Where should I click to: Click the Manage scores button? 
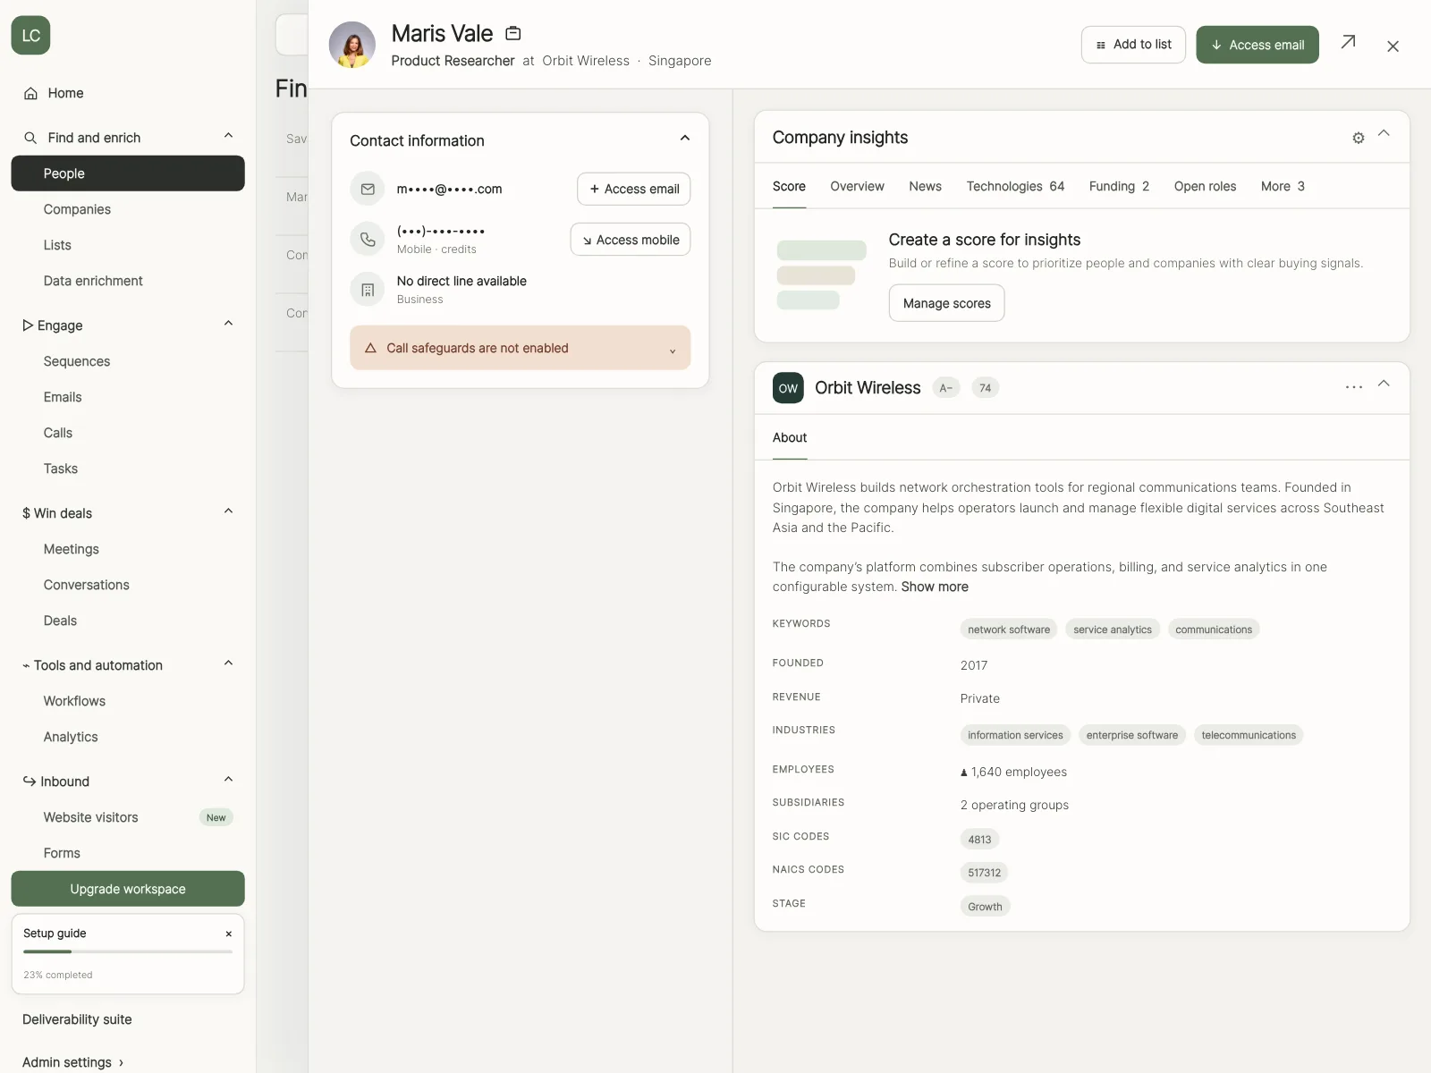tap(946, 303)
